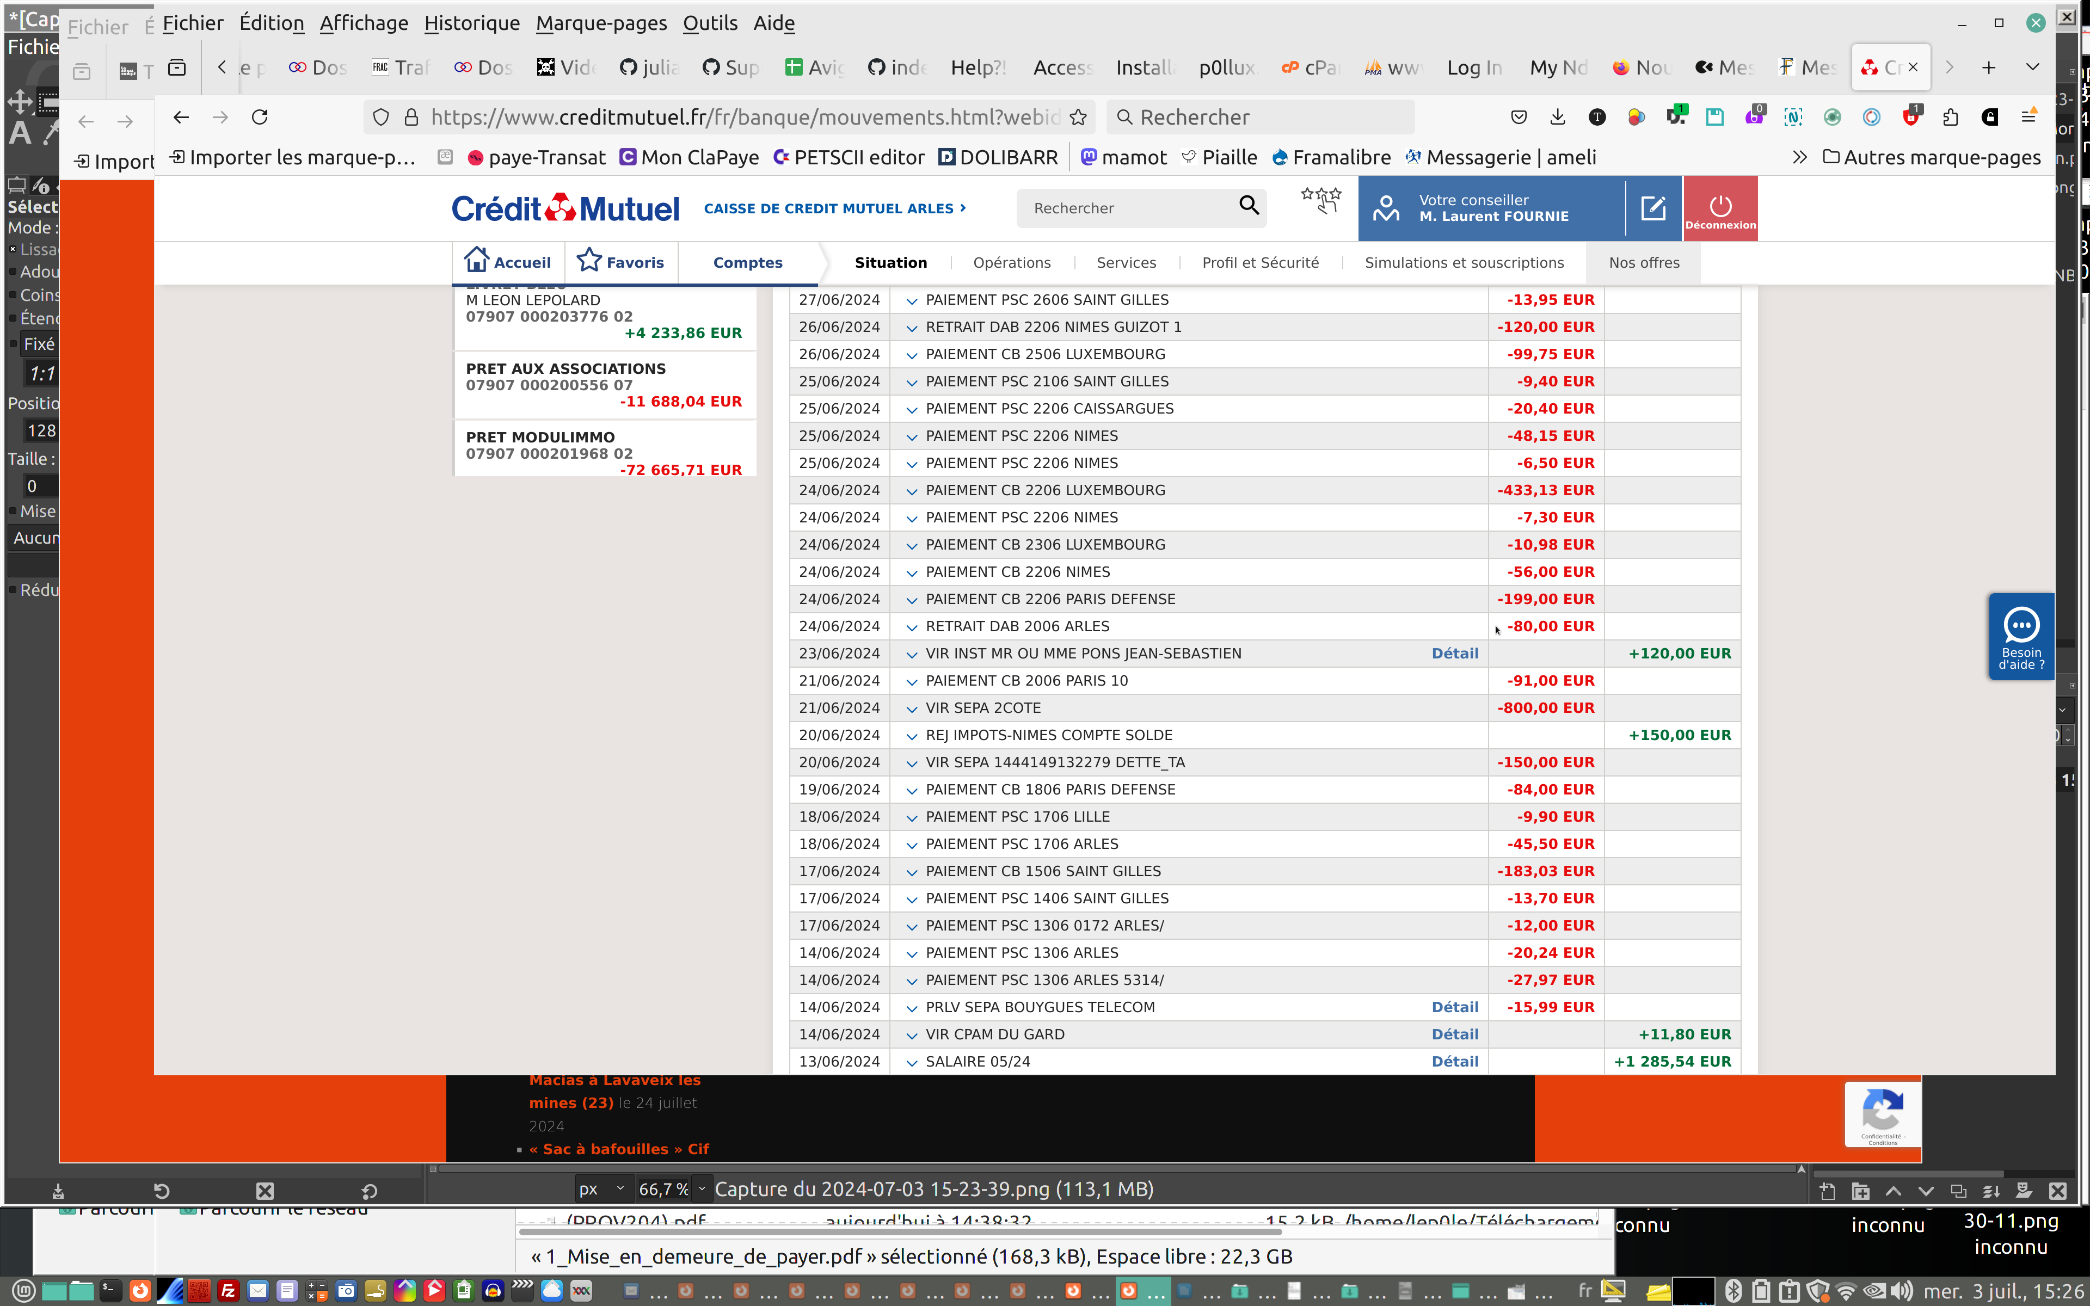The width and height of the screenshot is (2090, 1306).
Task: Click the magnifier icon in Crédit Mutuel search
Action: (1248, 206)
